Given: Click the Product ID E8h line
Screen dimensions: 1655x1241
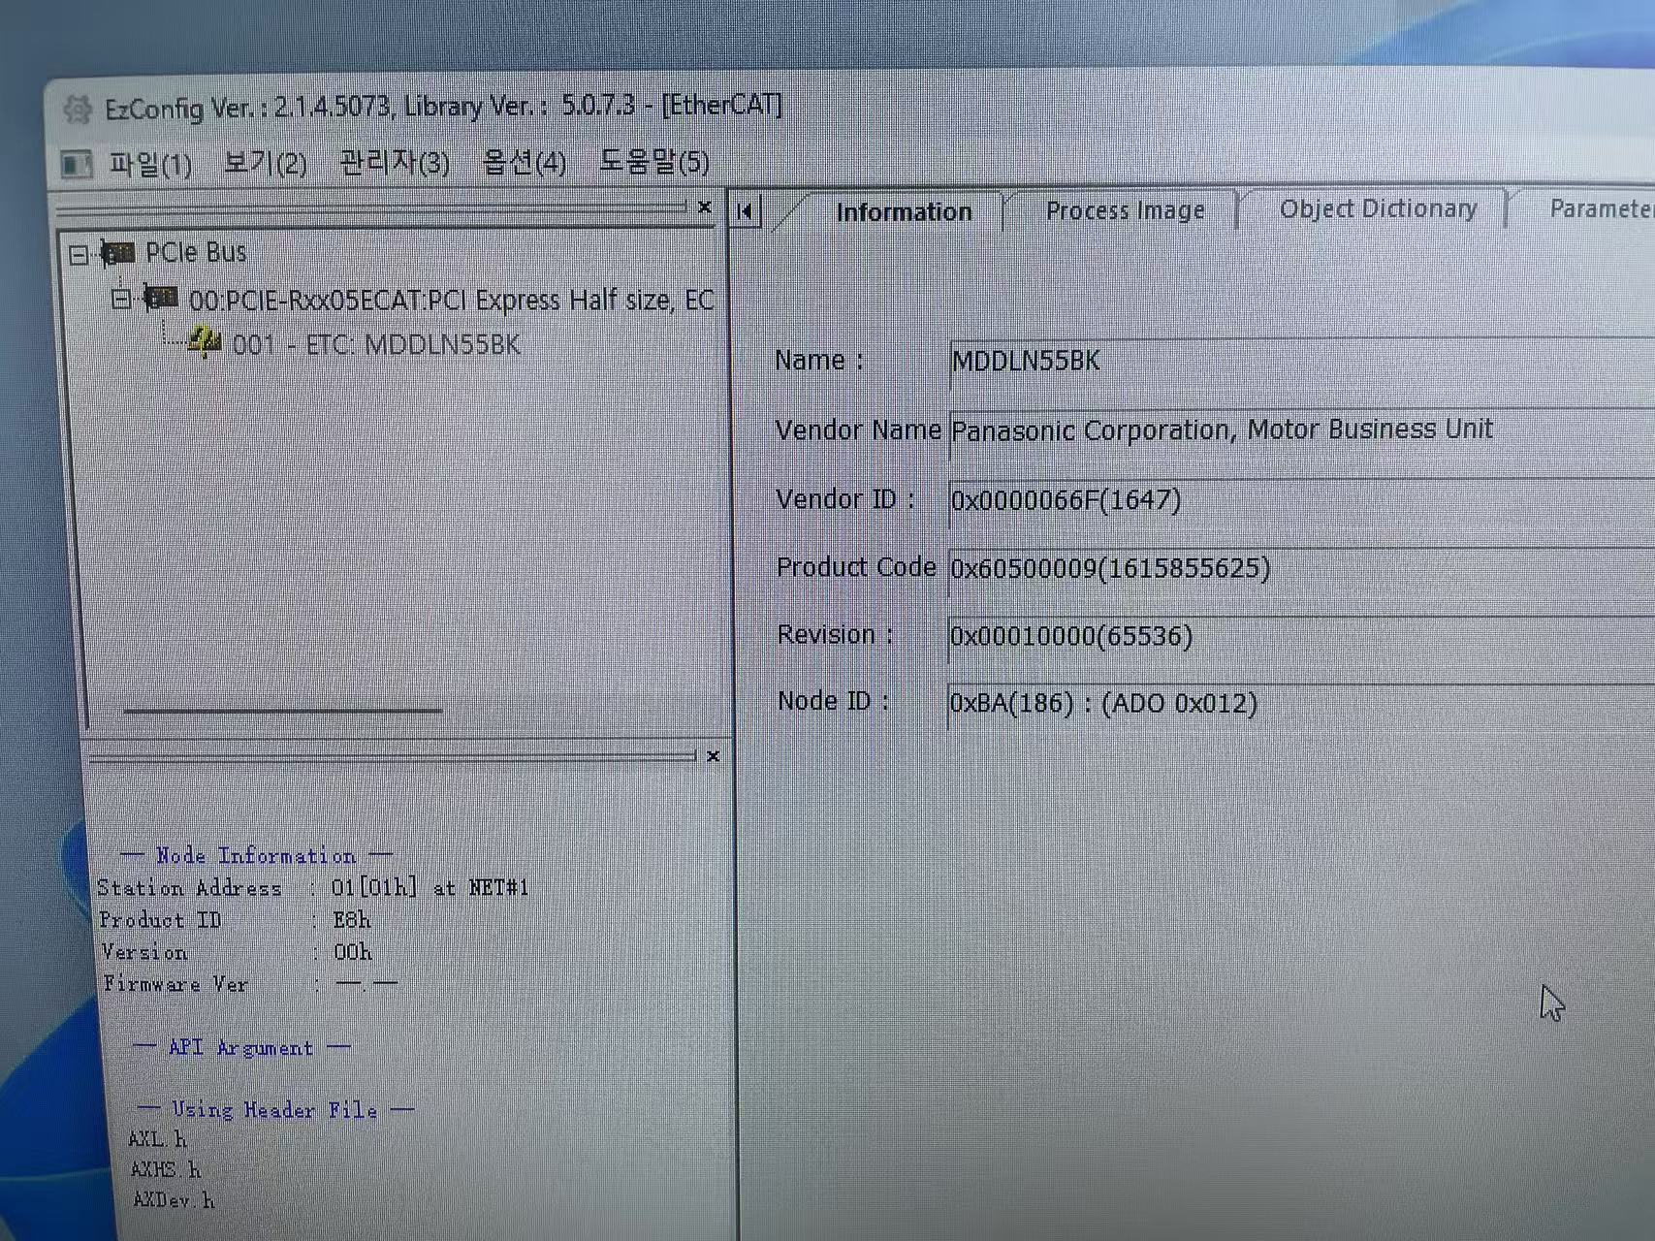Looking at the screenshot, I should (x=236, y=920).
